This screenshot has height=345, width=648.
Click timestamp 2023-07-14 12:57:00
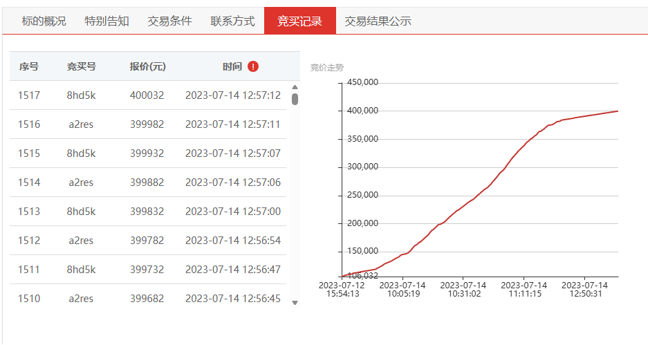233,212
